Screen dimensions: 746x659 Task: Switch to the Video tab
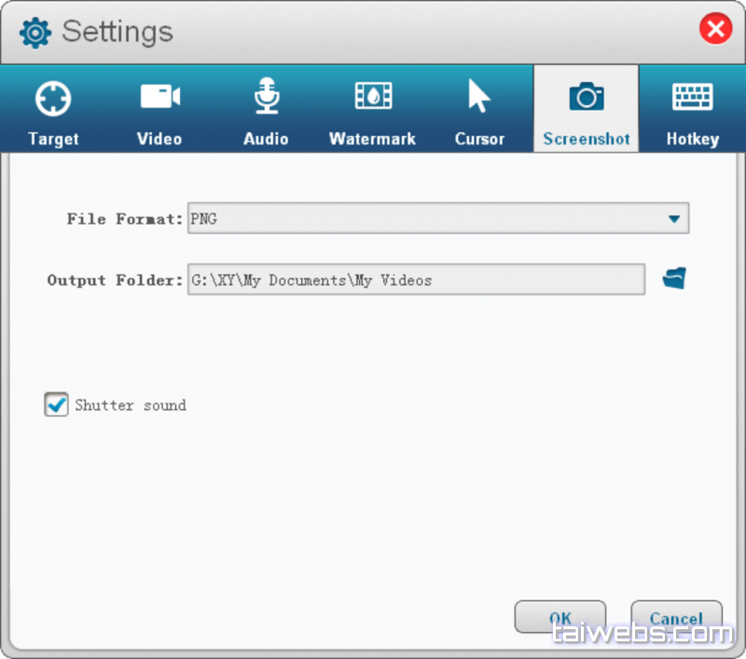coord(159,109)
